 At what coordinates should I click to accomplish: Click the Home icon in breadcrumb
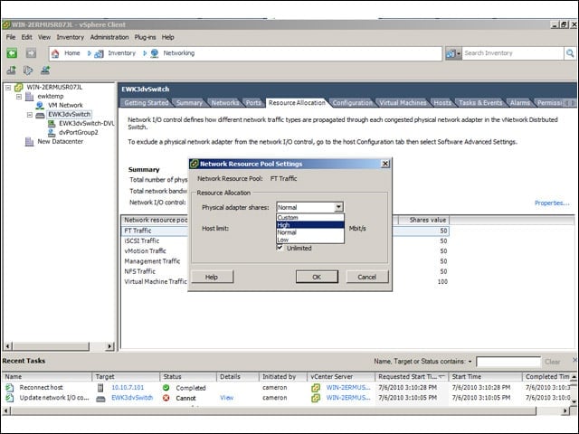55,53
